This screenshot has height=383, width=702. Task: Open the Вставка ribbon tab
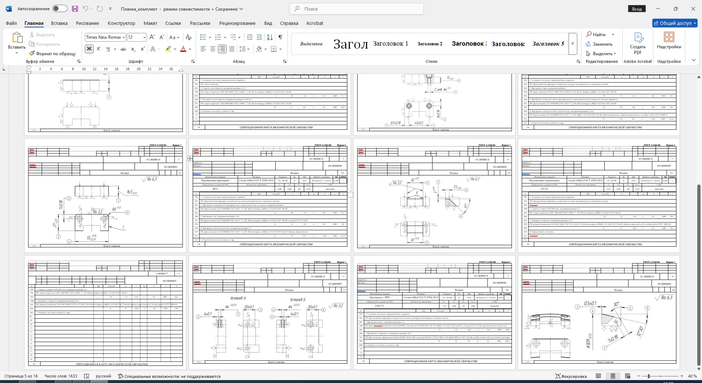point(59,23)
